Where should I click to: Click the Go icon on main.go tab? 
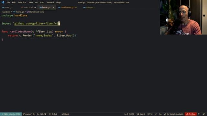[3, 7]
